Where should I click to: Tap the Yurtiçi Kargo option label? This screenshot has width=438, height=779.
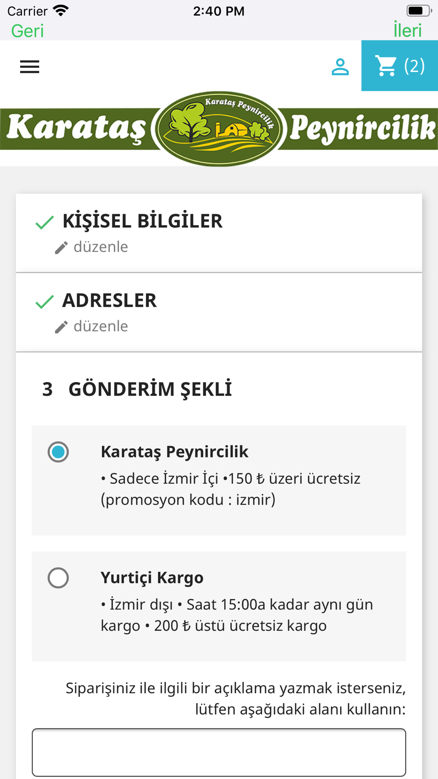click(x=152, y=578)
